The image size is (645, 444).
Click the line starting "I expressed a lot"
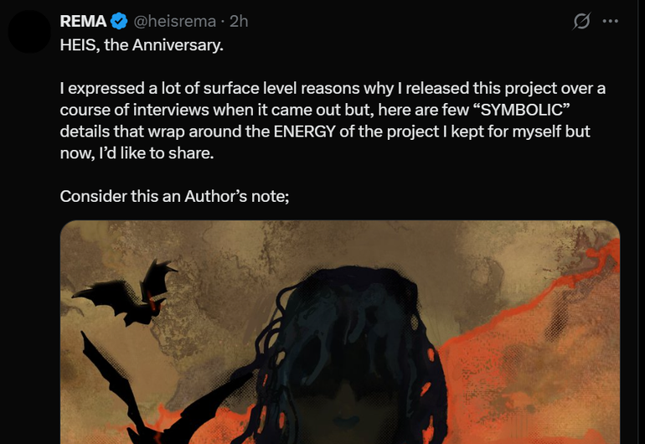[333, 88]
